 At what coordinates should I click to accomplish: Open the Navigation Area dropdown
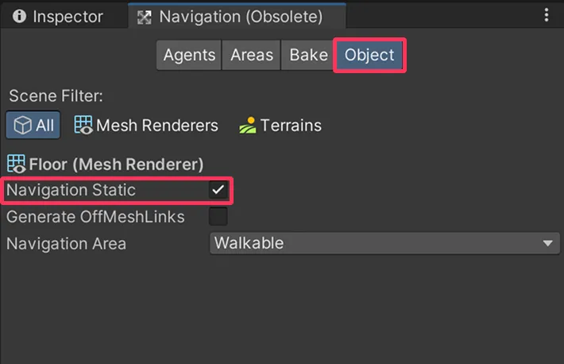(x=384, y=243)
